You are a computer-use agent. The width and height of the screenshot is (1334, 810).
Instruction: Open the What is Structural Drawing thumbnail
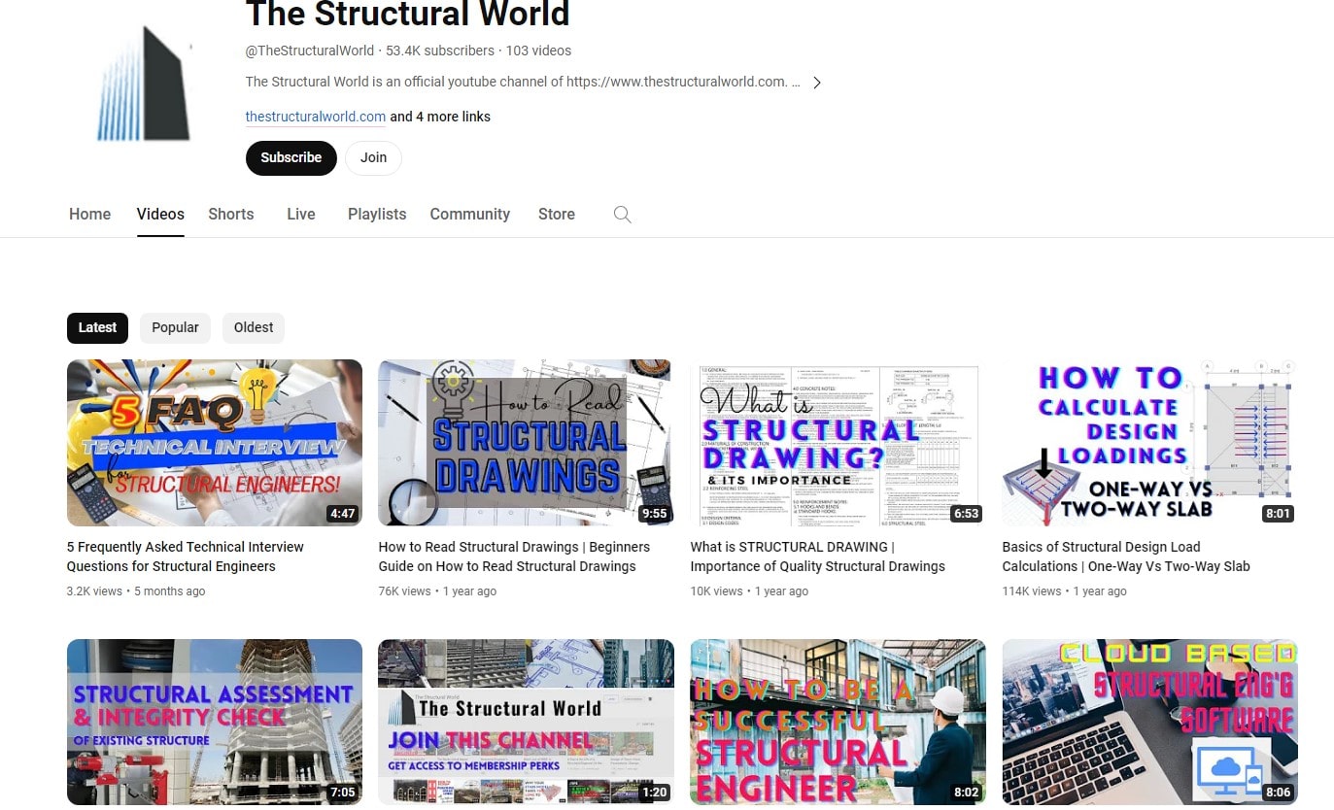point(837,443)
